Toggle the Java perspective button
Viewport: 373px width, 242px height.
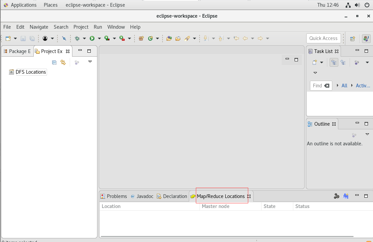(366, 39)
